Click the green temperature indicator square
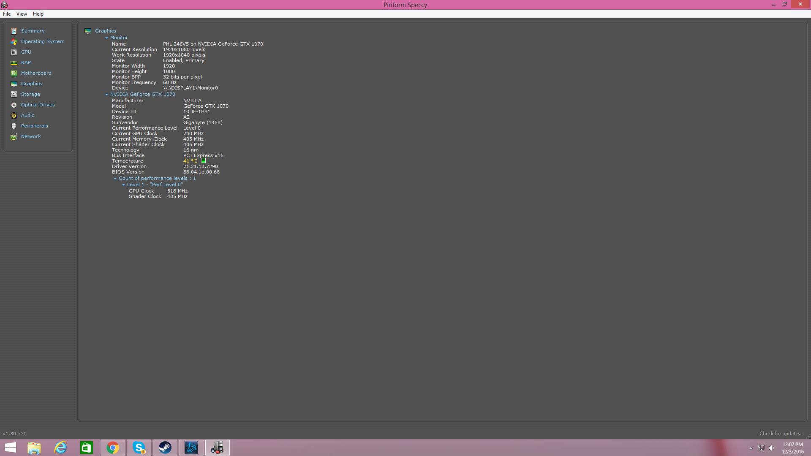 [x=204, y=161]
